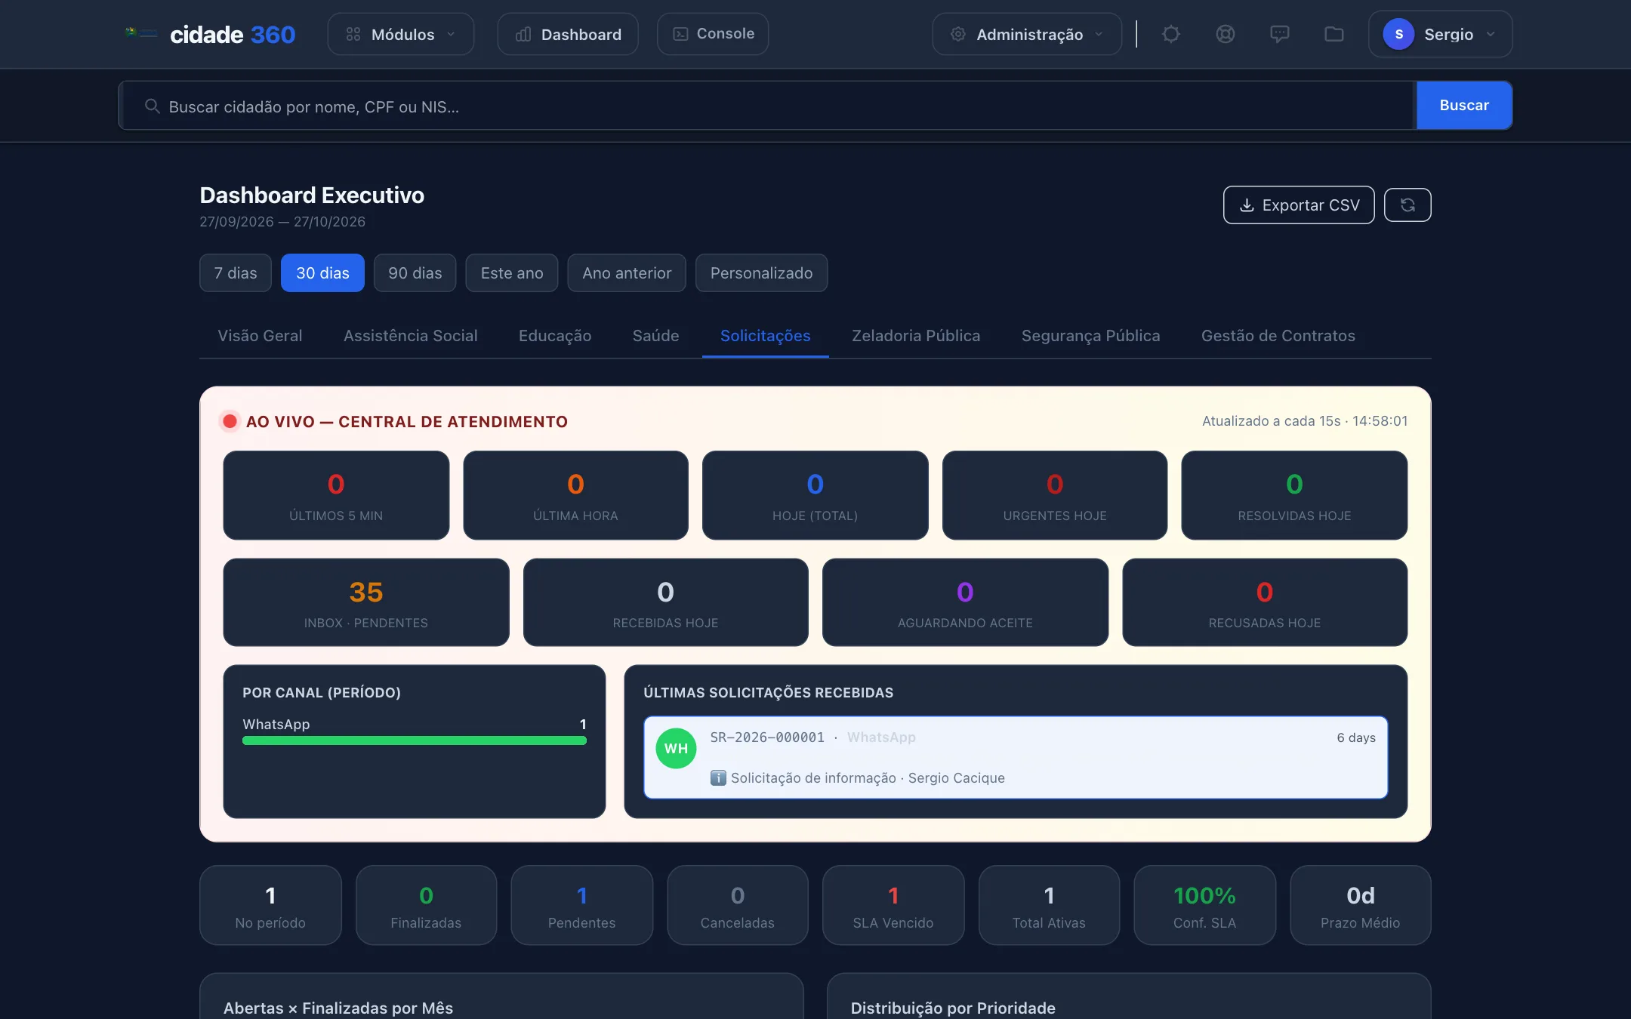Viewport: 1631px width, 1019px height.
Task: Click the 100% Conf. SLA card
Action: pos(1204,905)
